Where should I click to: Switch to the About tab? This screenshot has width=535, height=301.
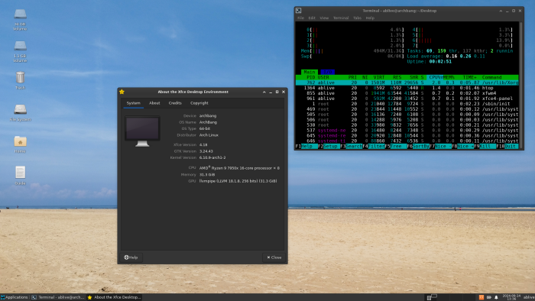tap(154, 103)
